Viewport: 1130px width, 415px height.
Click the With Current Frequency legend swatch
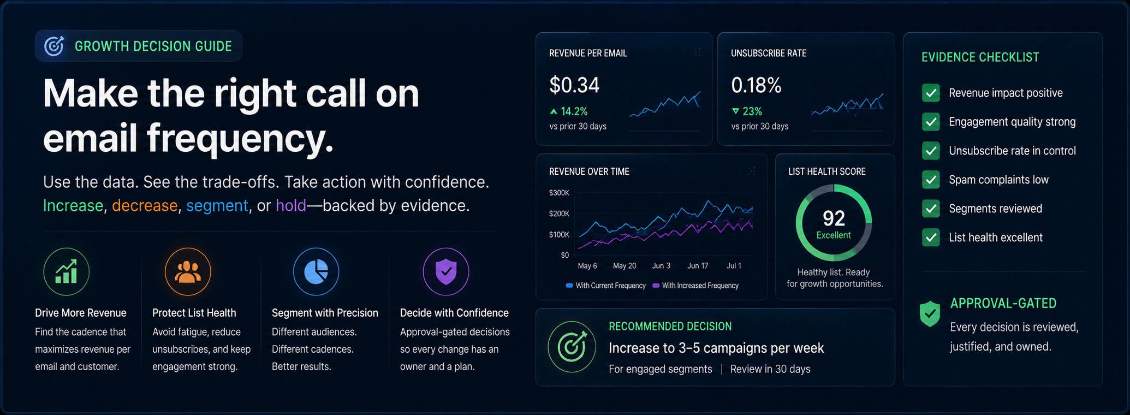[569, 286]
